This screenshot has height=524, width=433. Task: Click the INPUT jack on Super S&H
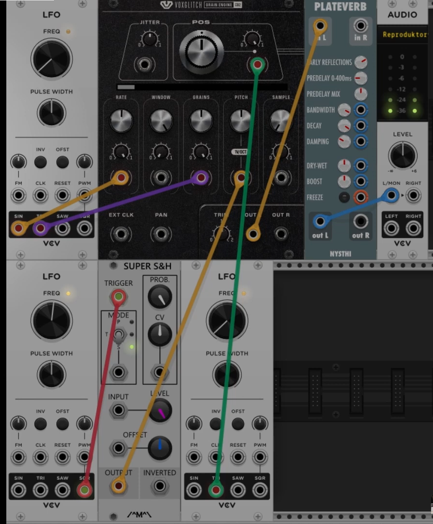coord(118,410)
